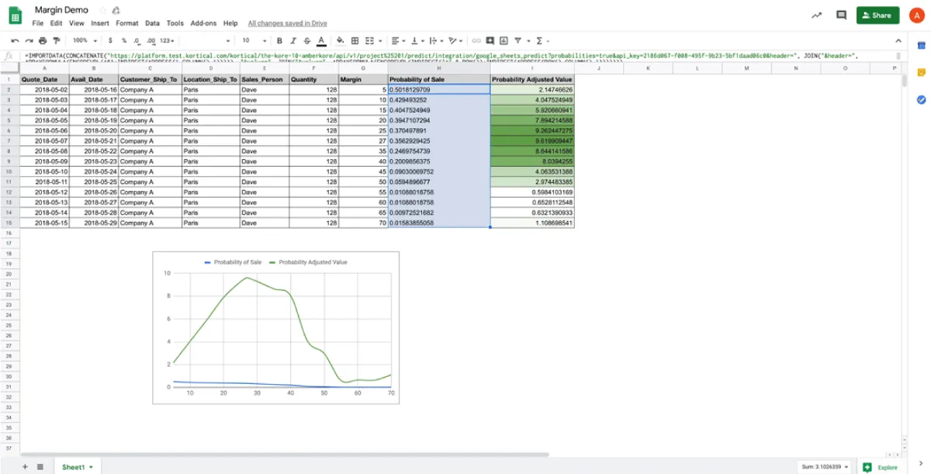Select the Probability Adjusted Value header cell
The image size is (931, 474).
pos(532,79)
